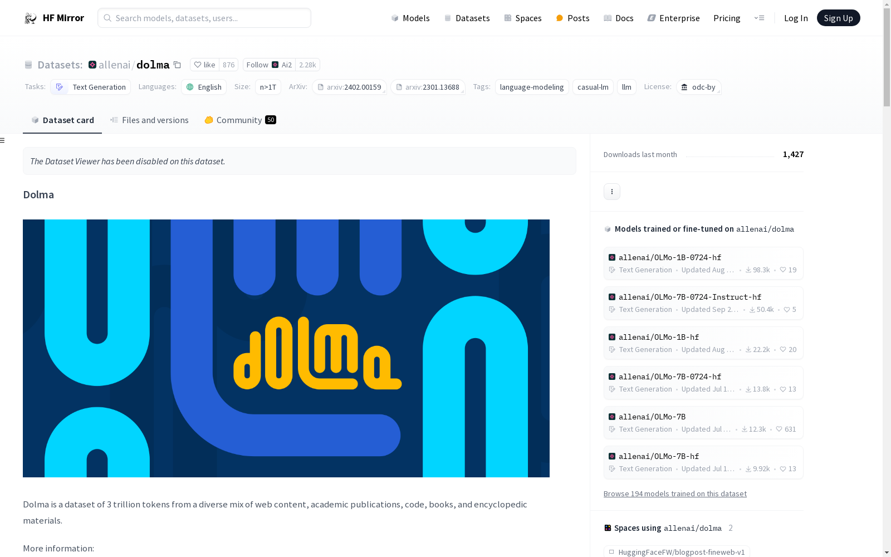Switch to Files and versions tab
The image size is (891, 557).
click(149, 120)
